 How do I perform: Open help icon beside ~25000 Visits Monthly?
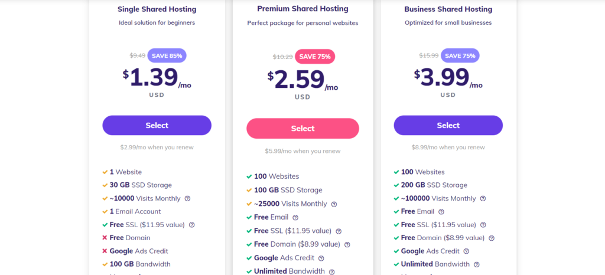pyautogui.click(x=334, y=204)
